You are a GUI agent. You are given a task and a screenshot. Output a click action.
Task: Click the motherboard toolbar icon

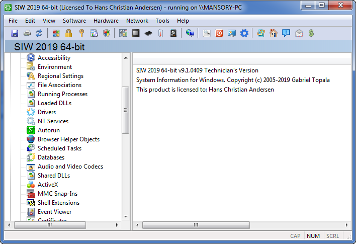(x=123, y=33)
